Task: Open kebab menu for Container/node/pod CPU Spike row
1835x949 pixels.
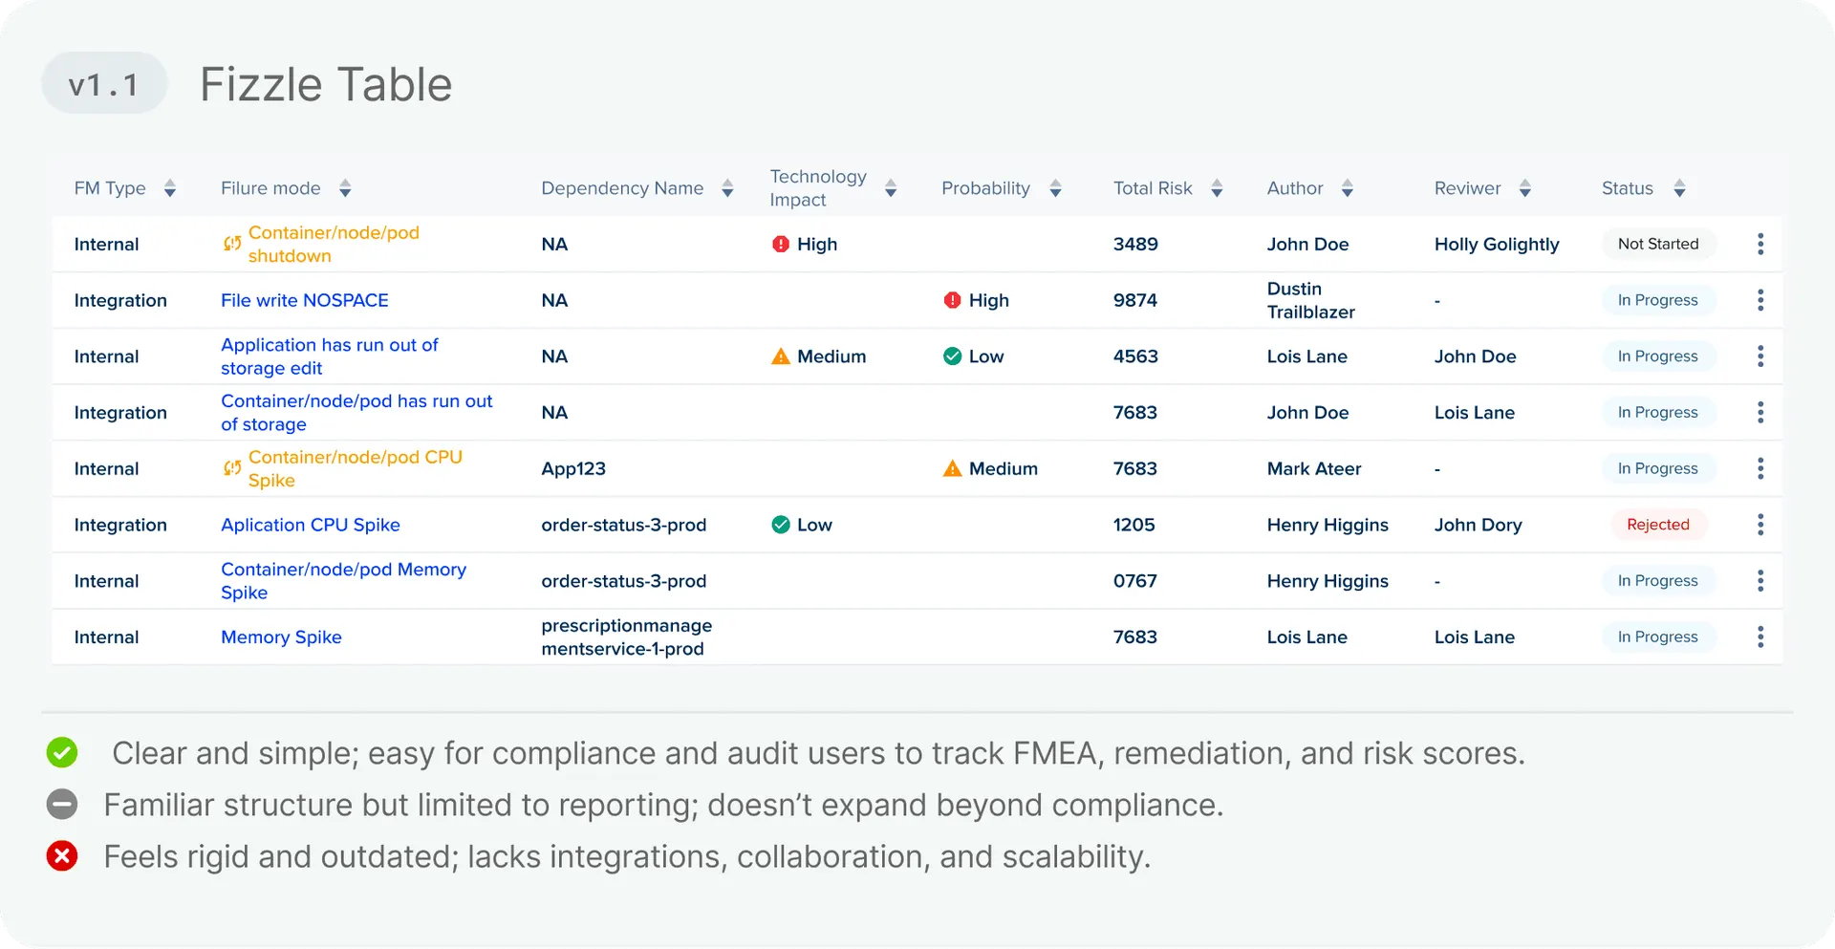Action: [1760, 468]
